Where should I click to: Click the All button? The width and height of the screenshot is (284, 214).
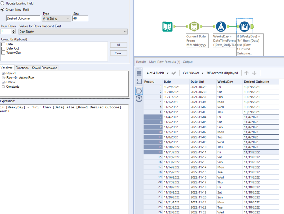[x=118, y=45]
